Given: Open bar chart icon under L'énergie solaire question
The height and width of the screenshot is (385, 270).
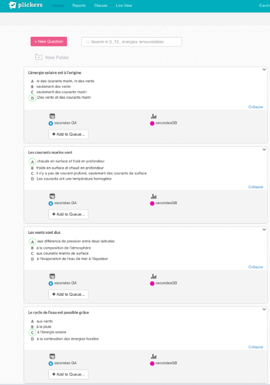Looking at the screenshot, I should click(154, 116).
